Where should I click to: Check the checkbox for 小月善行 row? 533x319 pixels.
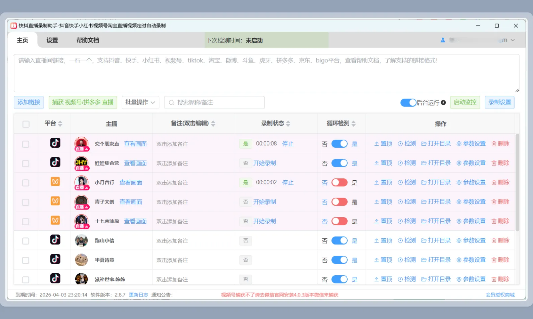pos(26,183)
